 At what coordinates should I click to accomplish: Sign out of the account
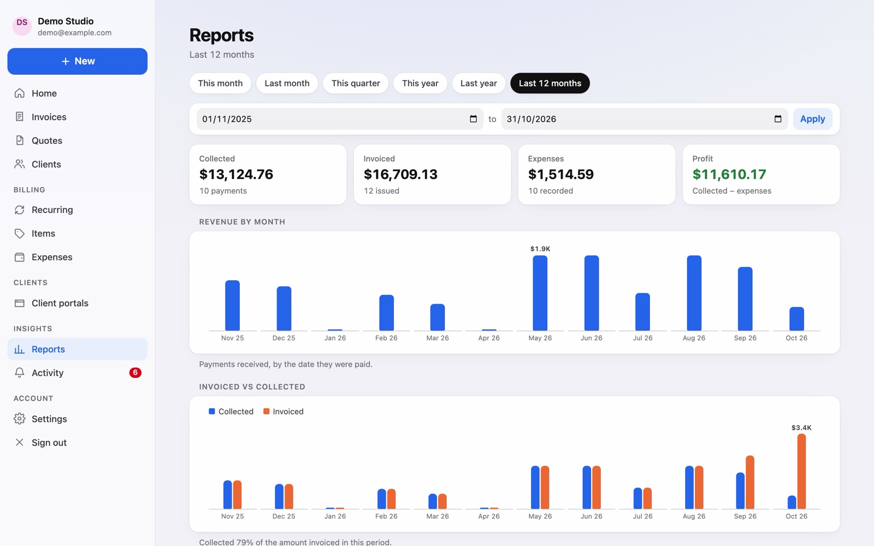pyautogui.click(x=78, y=442)
